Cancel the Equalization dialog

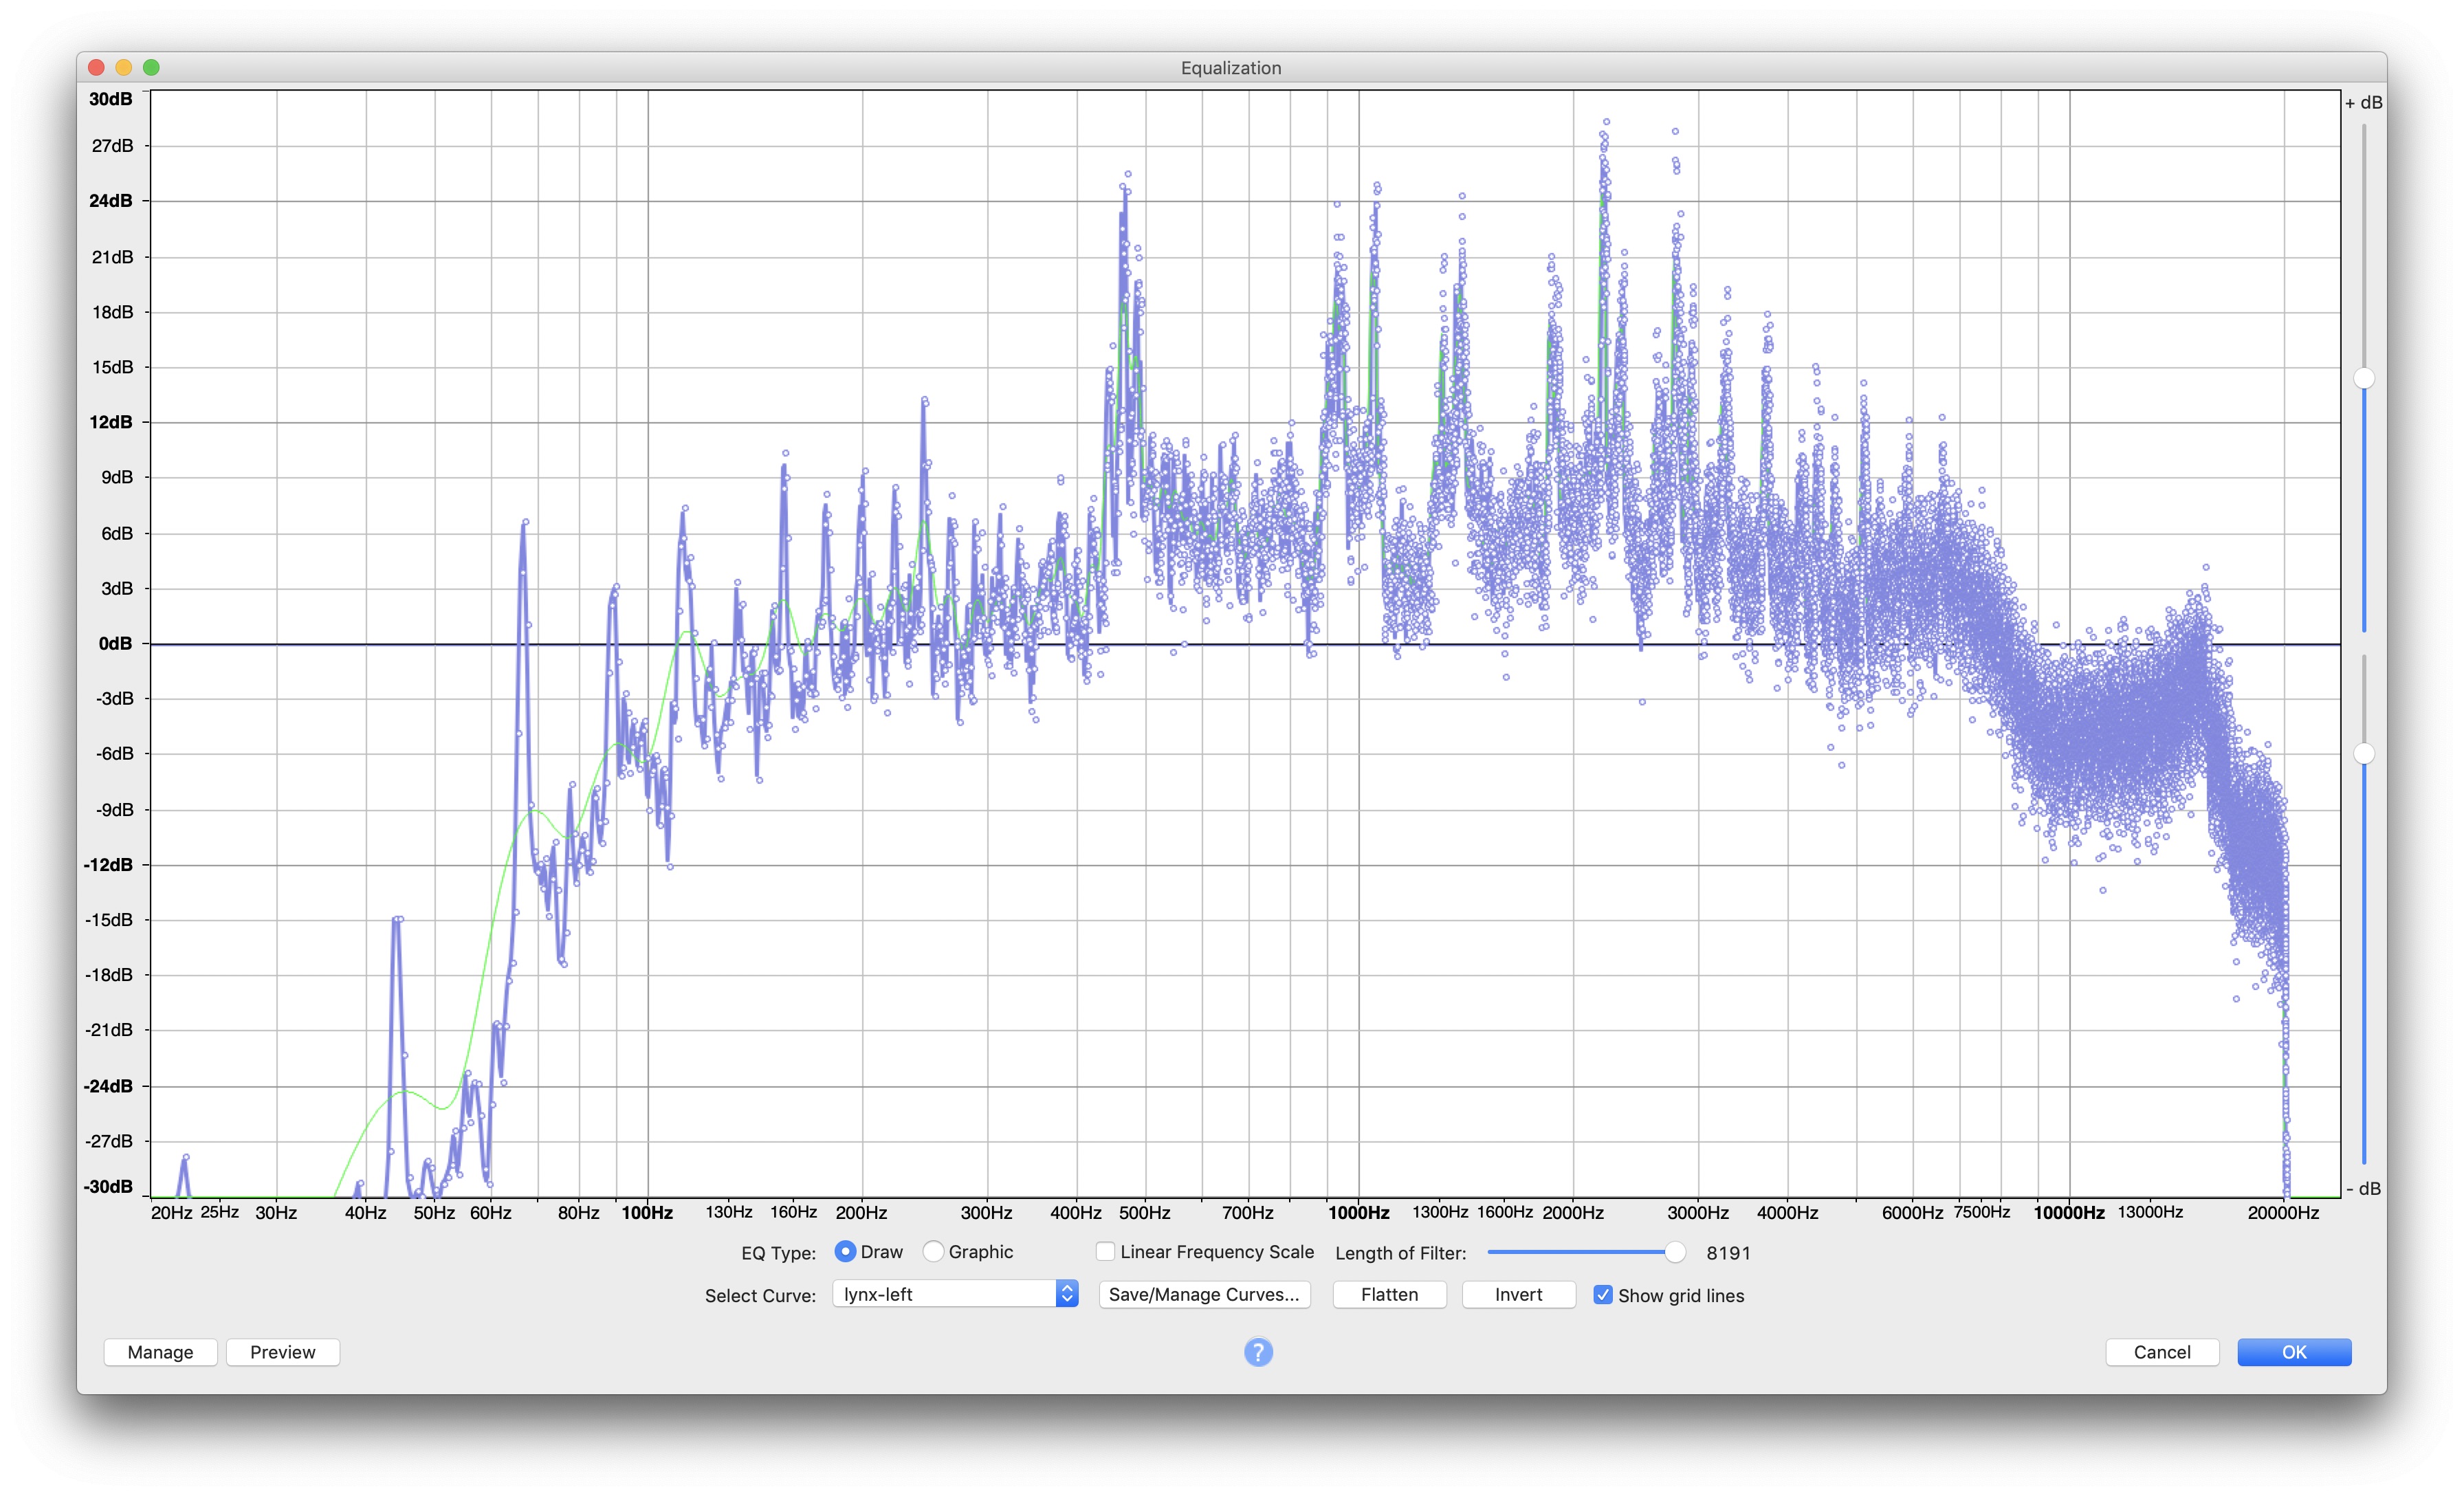point(2162,1352)
